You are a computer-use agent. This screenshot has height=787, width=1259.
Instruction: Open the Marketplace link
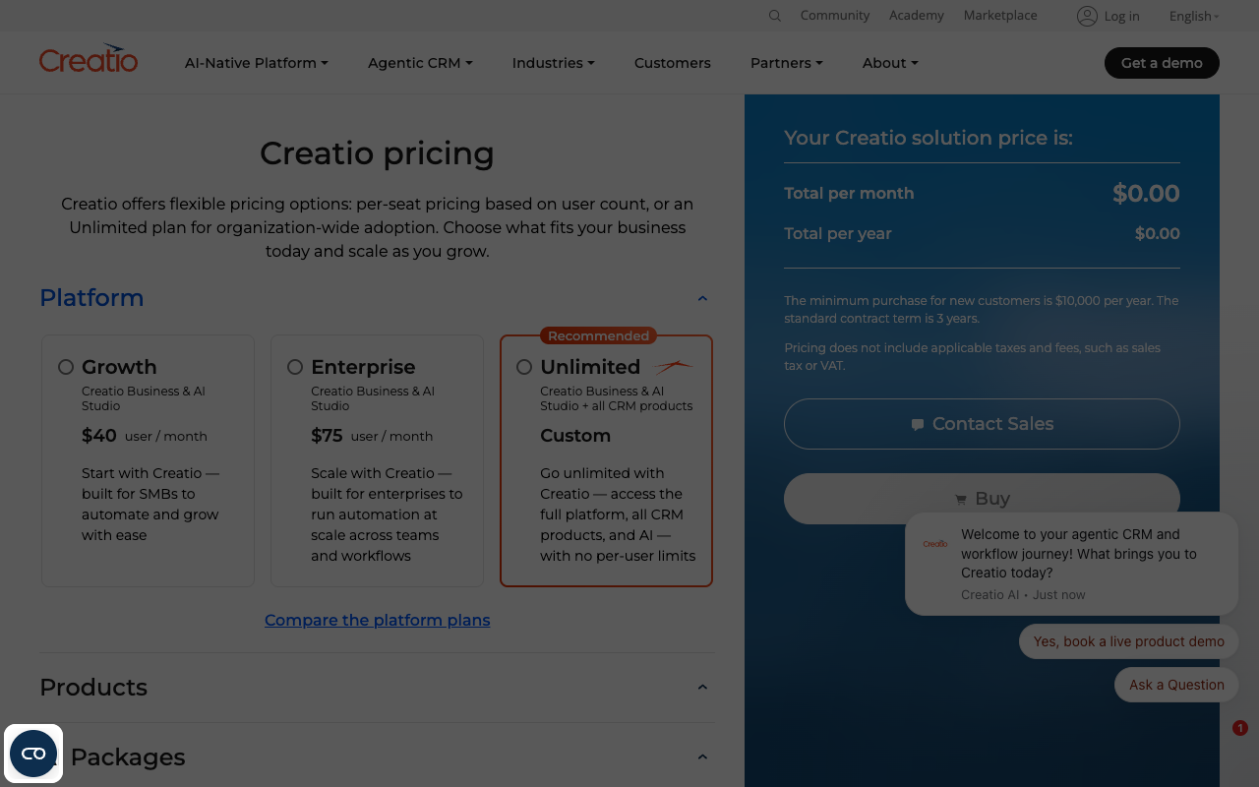(x=1000, y=16)
